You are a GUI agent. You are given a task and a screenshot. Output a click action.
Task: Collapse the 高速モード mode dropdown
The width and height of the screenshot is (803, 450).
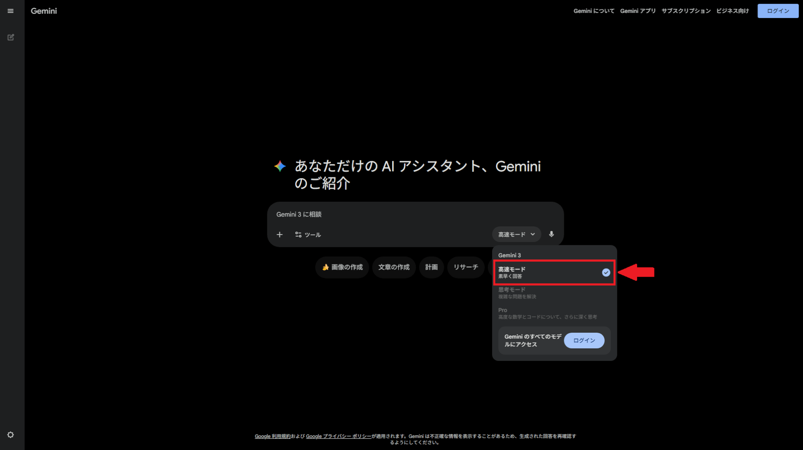[x=516, y=235]
